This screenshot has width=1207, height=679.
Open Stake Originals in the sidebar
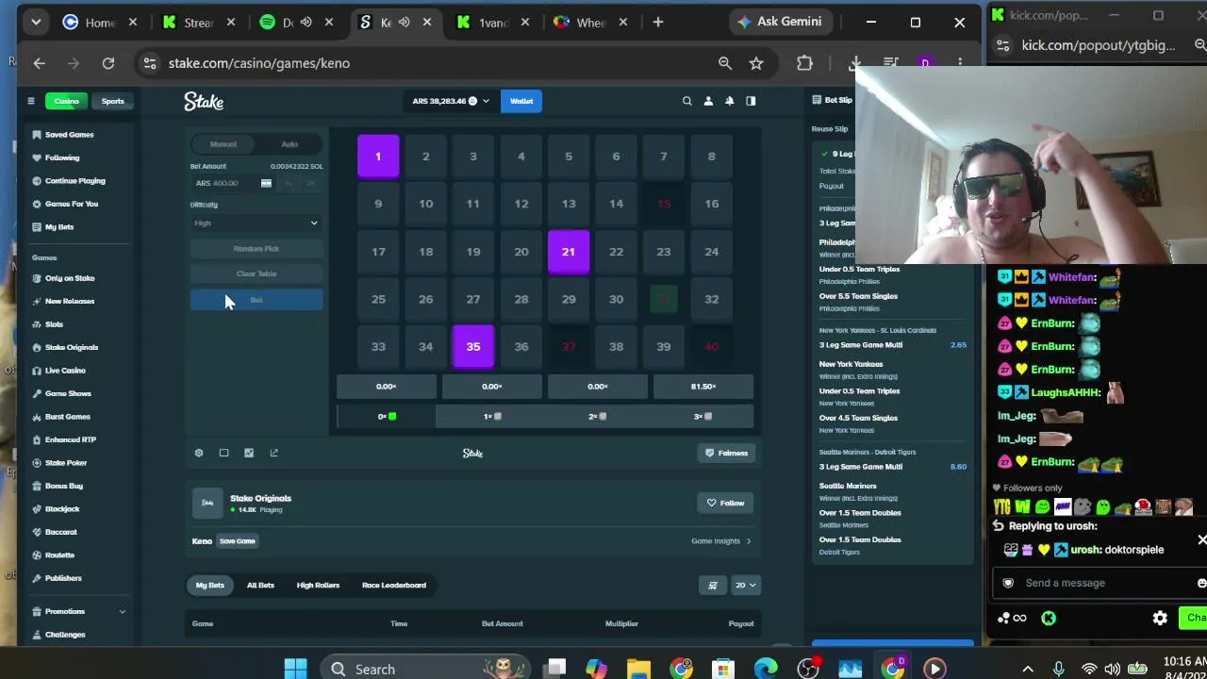tap(71, 347)
